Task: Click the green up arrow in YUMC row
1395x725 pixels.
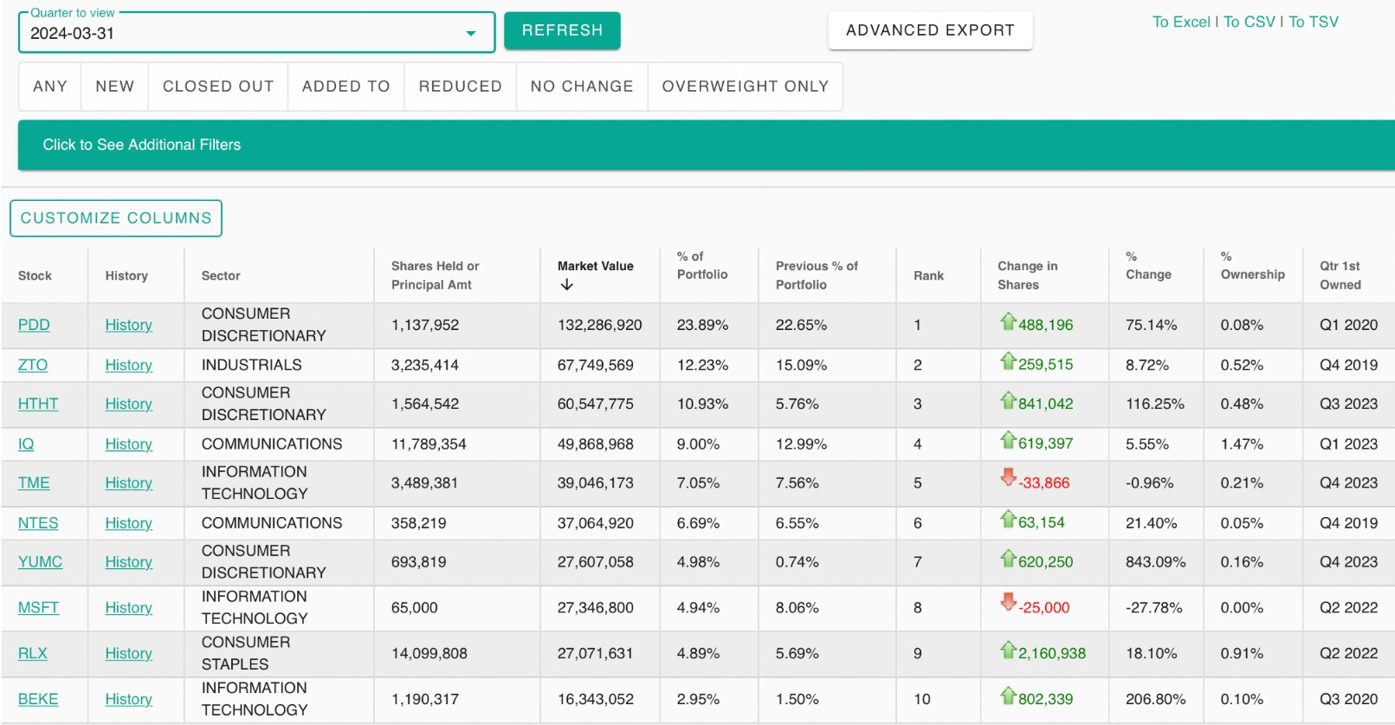Action: (1007, 560)
